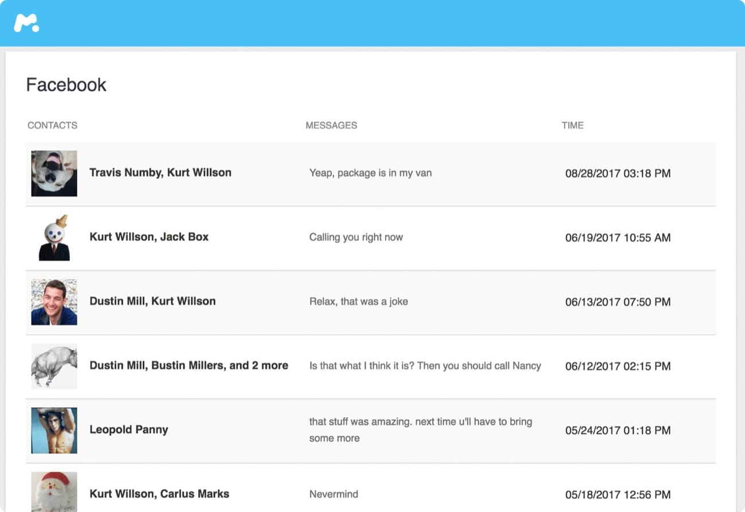Click the CONTACTS column header
The height and width of the screenshot is (512, 745).
tap(52, 125)
